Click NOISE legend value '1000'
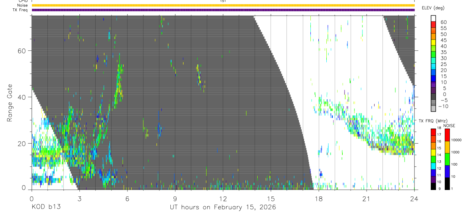Screen dimensions: 466x215 pos(456,152)
